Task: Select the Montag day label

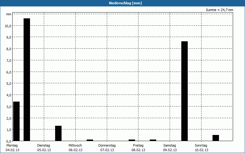Action: coord(12,146)
